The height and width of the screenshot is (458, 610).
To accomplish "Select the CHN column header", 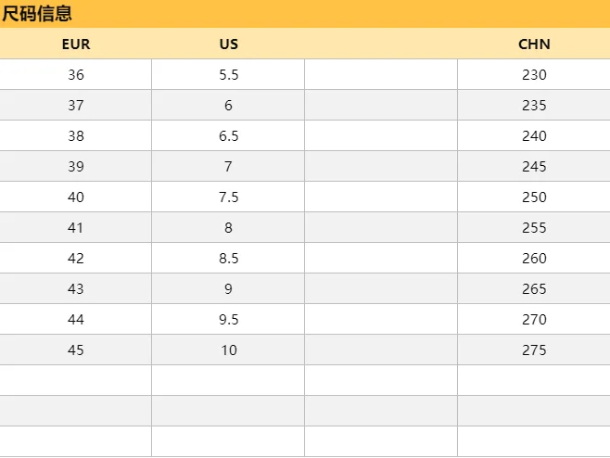I will click(x=534, y=44).
